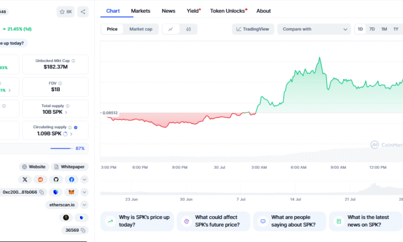Click the info icon next to FDV
Viewport: 403px width, 242px height.
[60, 83]
